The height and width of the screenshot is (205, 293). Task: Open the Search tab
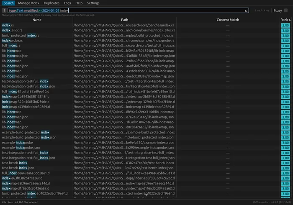[x=9, y=3]
